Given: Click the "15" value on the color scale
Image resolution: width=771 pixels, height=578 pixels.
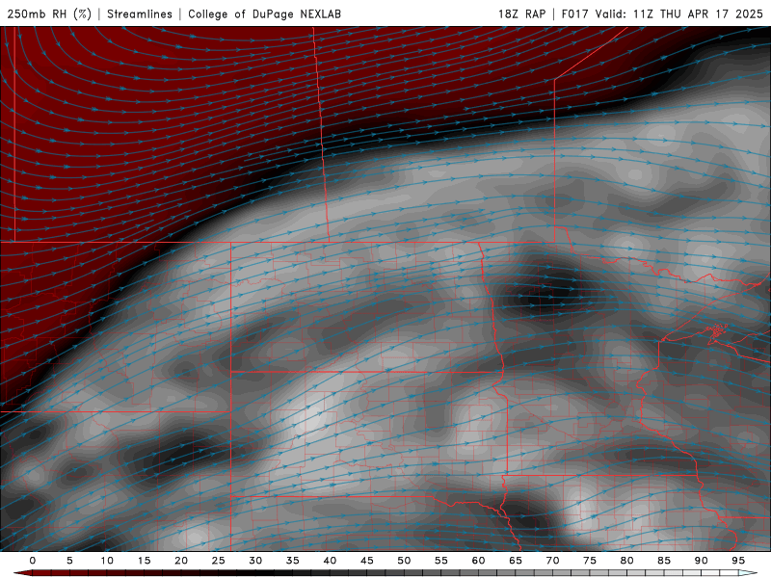Looking at the screenshot, I should (x=144, y=561).
